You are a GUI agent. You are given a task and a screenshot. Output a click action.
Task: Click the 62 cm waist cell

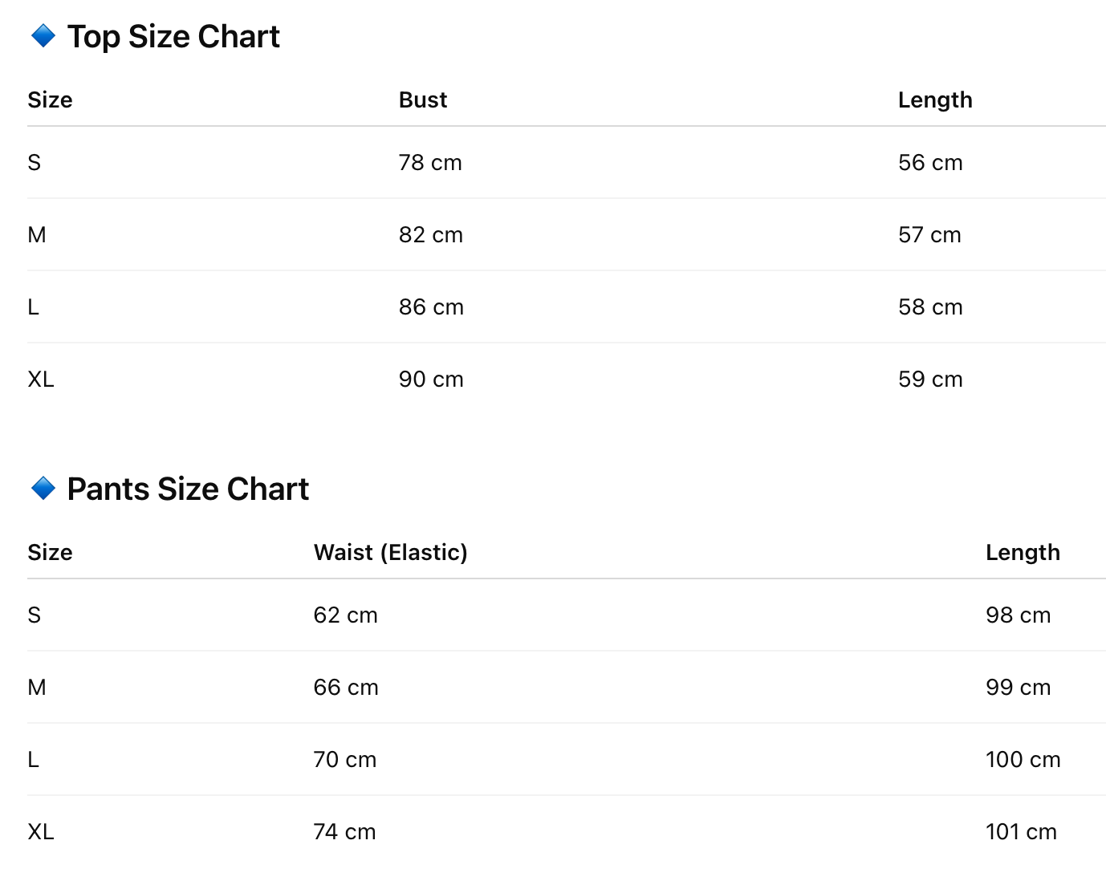click(x=345, y=615)
